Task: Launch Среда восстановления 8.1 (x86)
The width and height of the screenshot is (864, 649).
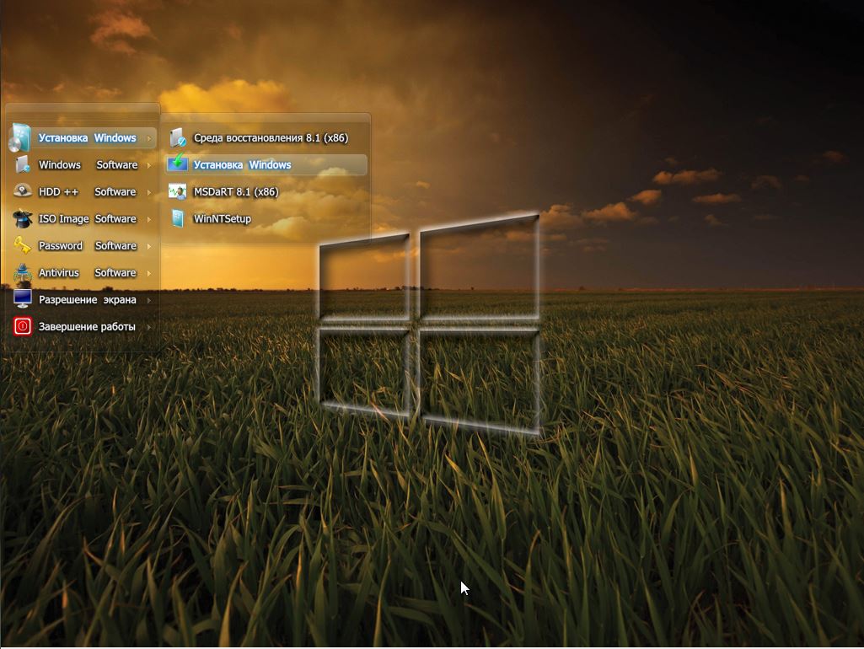Action: [266, 137]
